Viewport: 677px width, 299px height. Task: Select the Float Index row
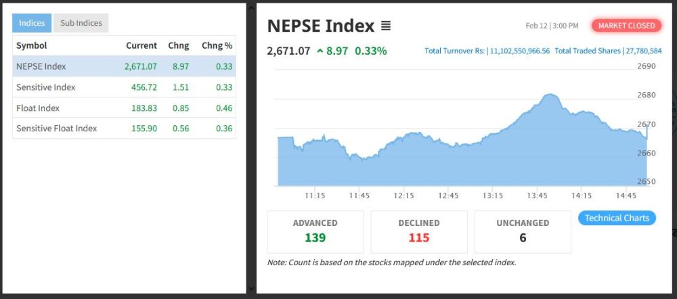point(124,108)
